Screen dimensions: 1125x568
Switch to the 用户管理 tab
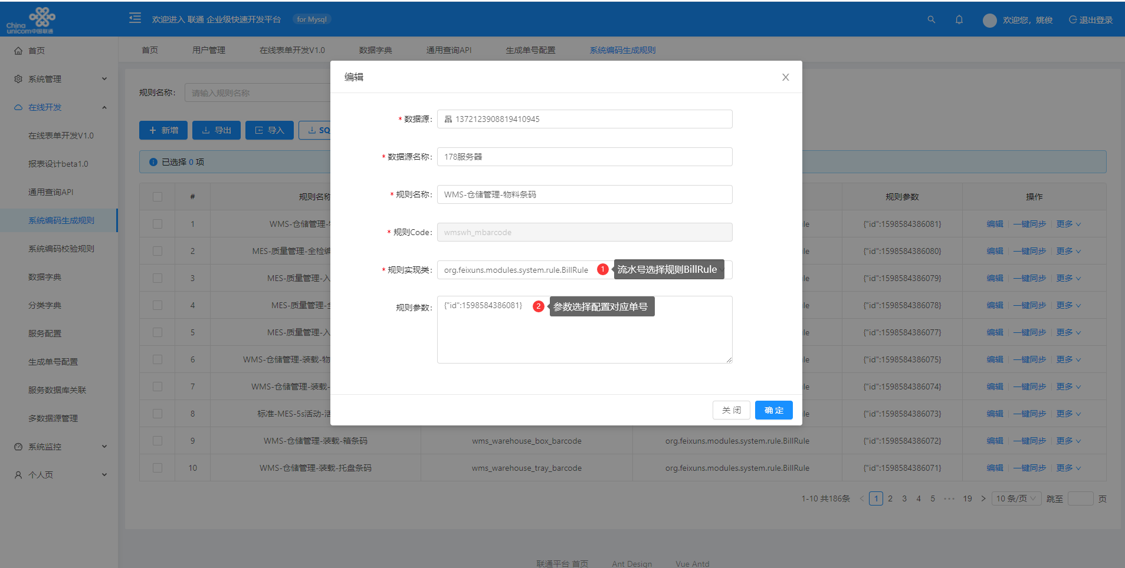[x=209, y=50]
